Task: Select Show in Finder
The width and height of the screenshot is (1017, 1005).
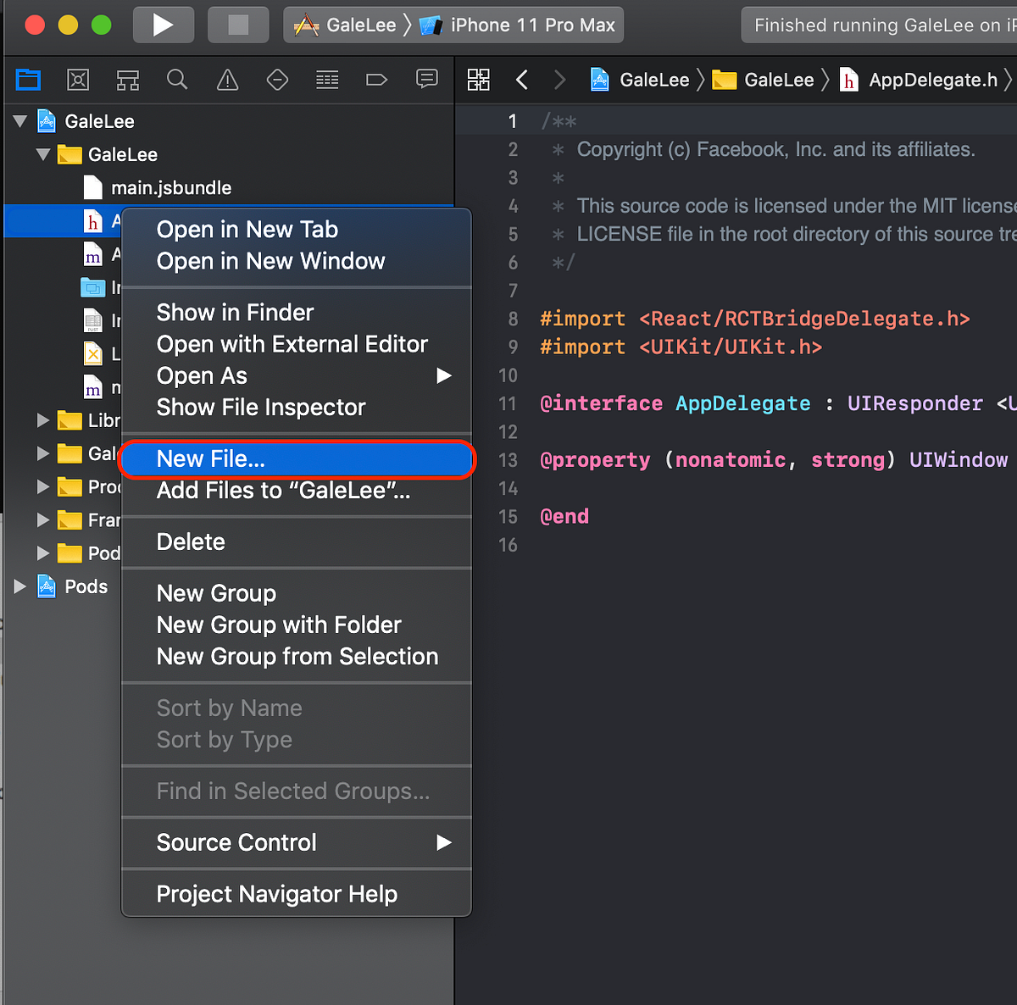Action: click(x=235, y=312)
